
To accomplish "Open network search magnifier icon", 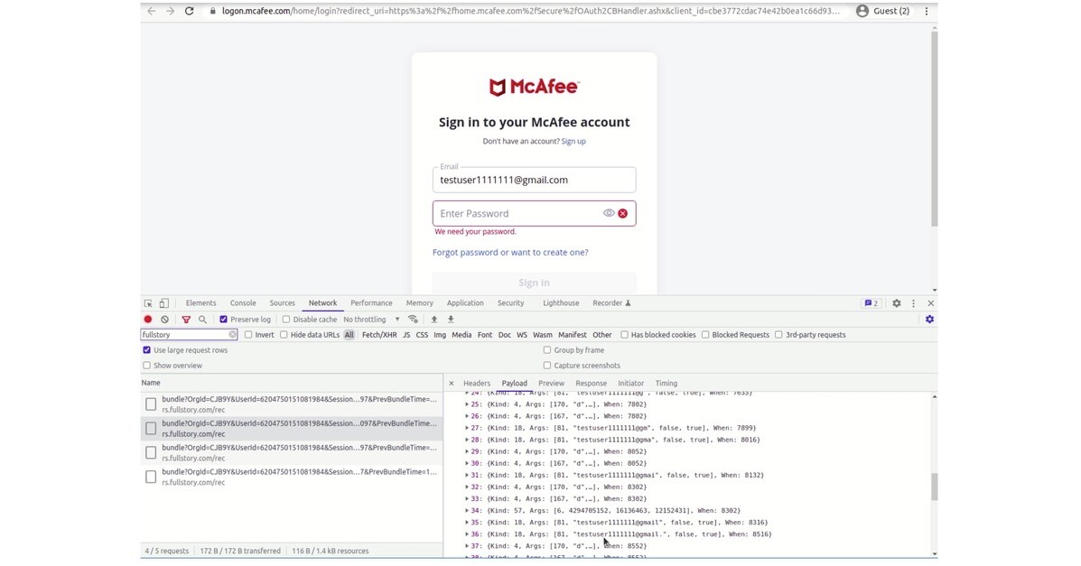I will [202, 320].
